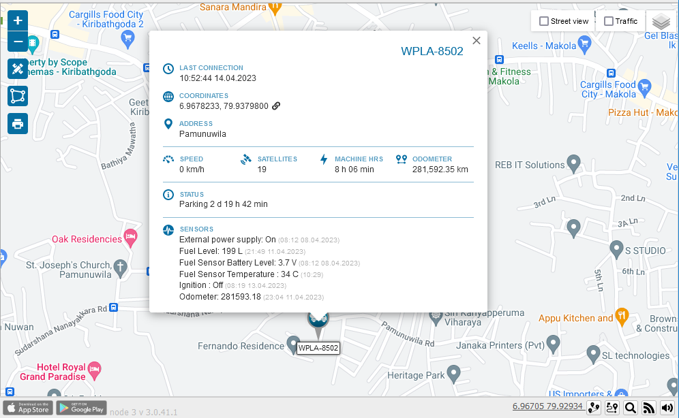This screenshot has height=418, width=679.
Task: Click the WPLA-8502 vehicle marker label
Action: pos(318,348)
